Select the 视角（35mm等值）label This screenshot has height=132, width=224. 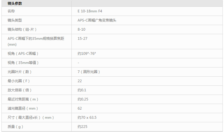click(23, 63)
